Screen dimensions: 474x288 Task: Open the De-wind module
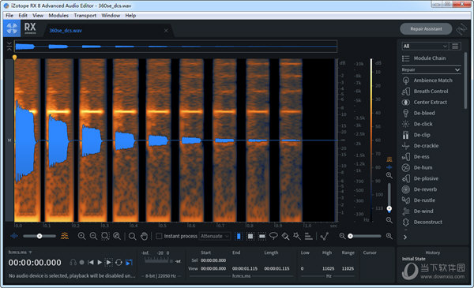tap(417, 211)
